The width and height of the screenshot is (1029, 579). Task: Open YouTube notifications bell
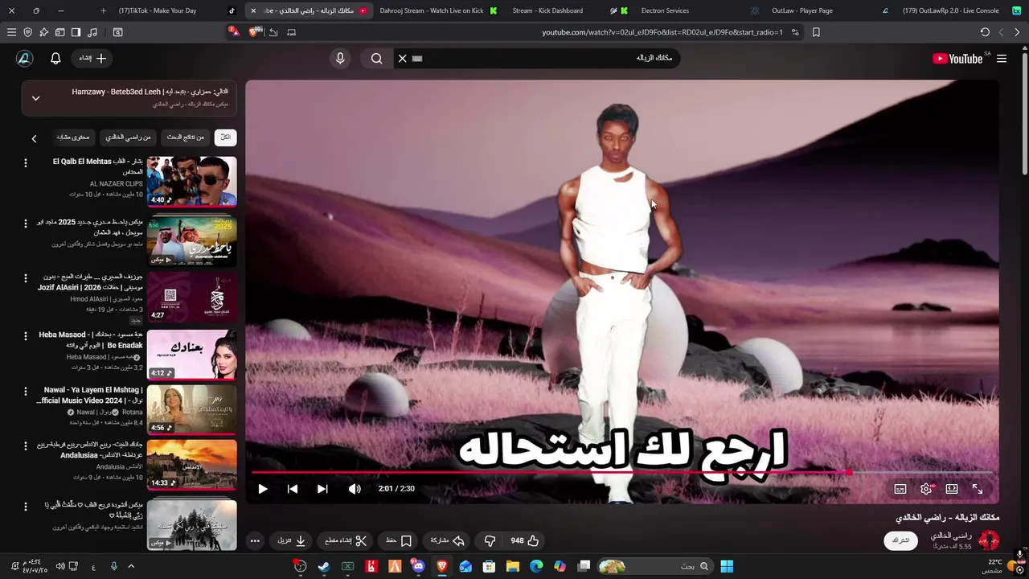55,58
